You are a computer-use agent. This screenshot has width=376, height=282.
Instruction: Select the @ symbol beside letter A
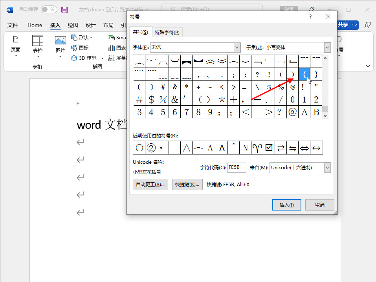pyautogui.click(x=292, y=112)
